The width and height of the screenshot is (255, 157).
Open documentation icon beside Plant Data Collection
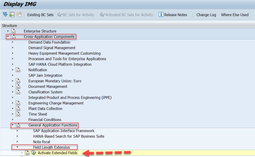pos(18,108)
